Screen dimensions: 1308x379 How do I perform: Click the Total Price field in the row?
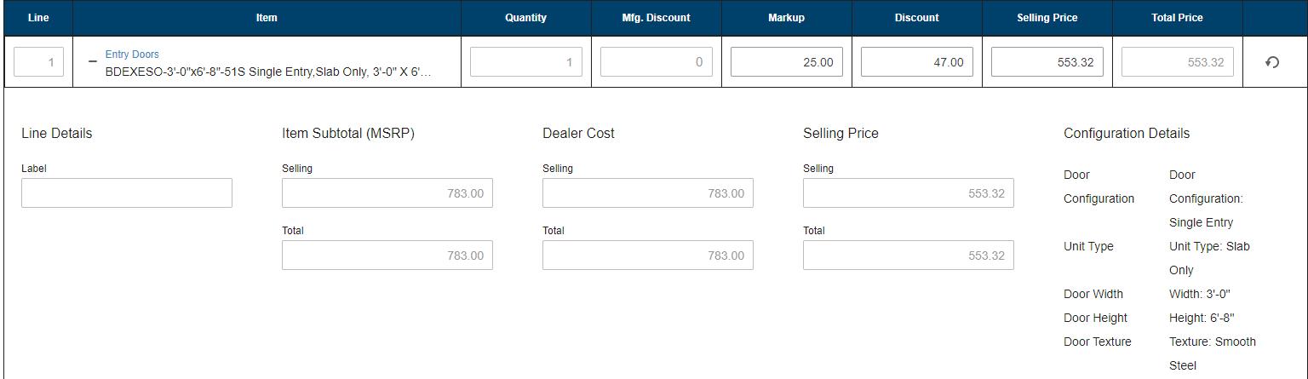point(1178,62)
